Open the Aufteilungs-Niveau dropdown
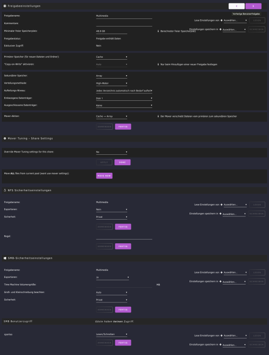The width and height of the screenshot is (269, 355). pos(124,91)
